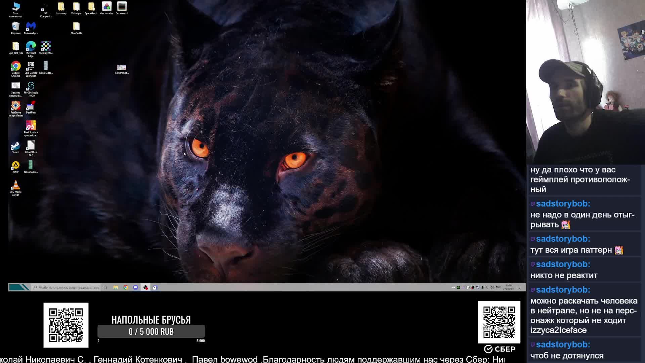Click the Task View taskbar button
Viewport: 645px width, 363px height.
[105, 287]
